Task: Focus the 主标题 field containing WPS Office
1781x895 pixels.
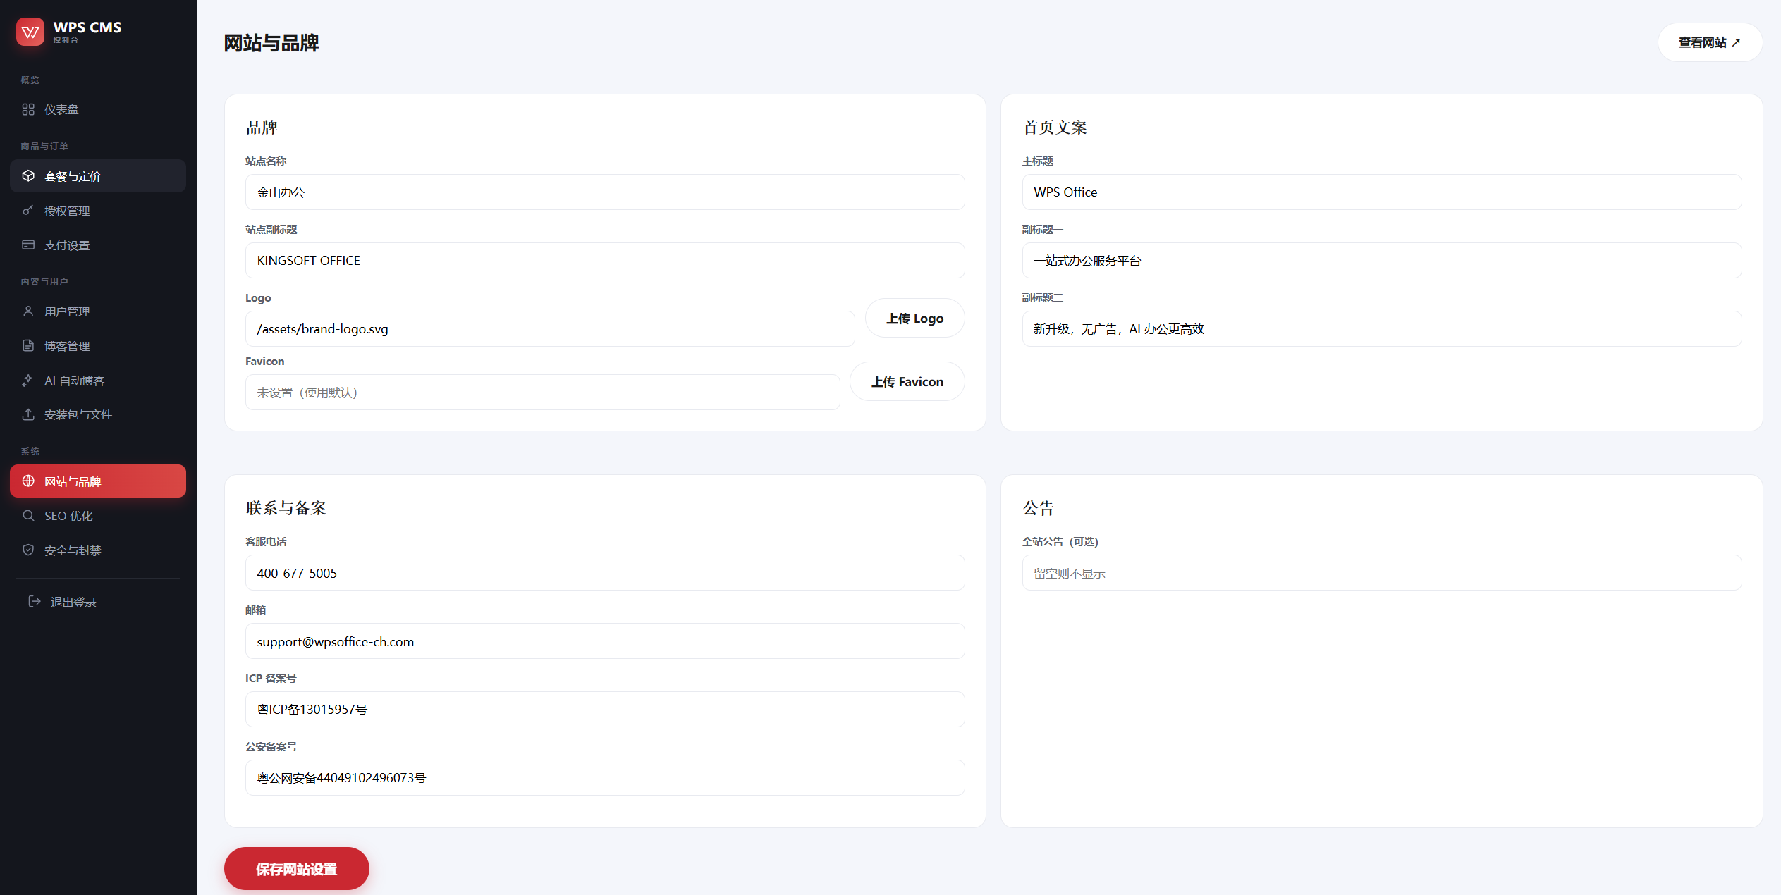Action: tap(1382, 192)
